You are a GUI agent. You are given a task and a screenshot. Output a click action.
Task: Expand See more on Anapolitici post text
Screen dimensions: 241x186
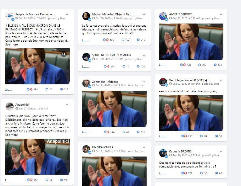pos(12,135)
